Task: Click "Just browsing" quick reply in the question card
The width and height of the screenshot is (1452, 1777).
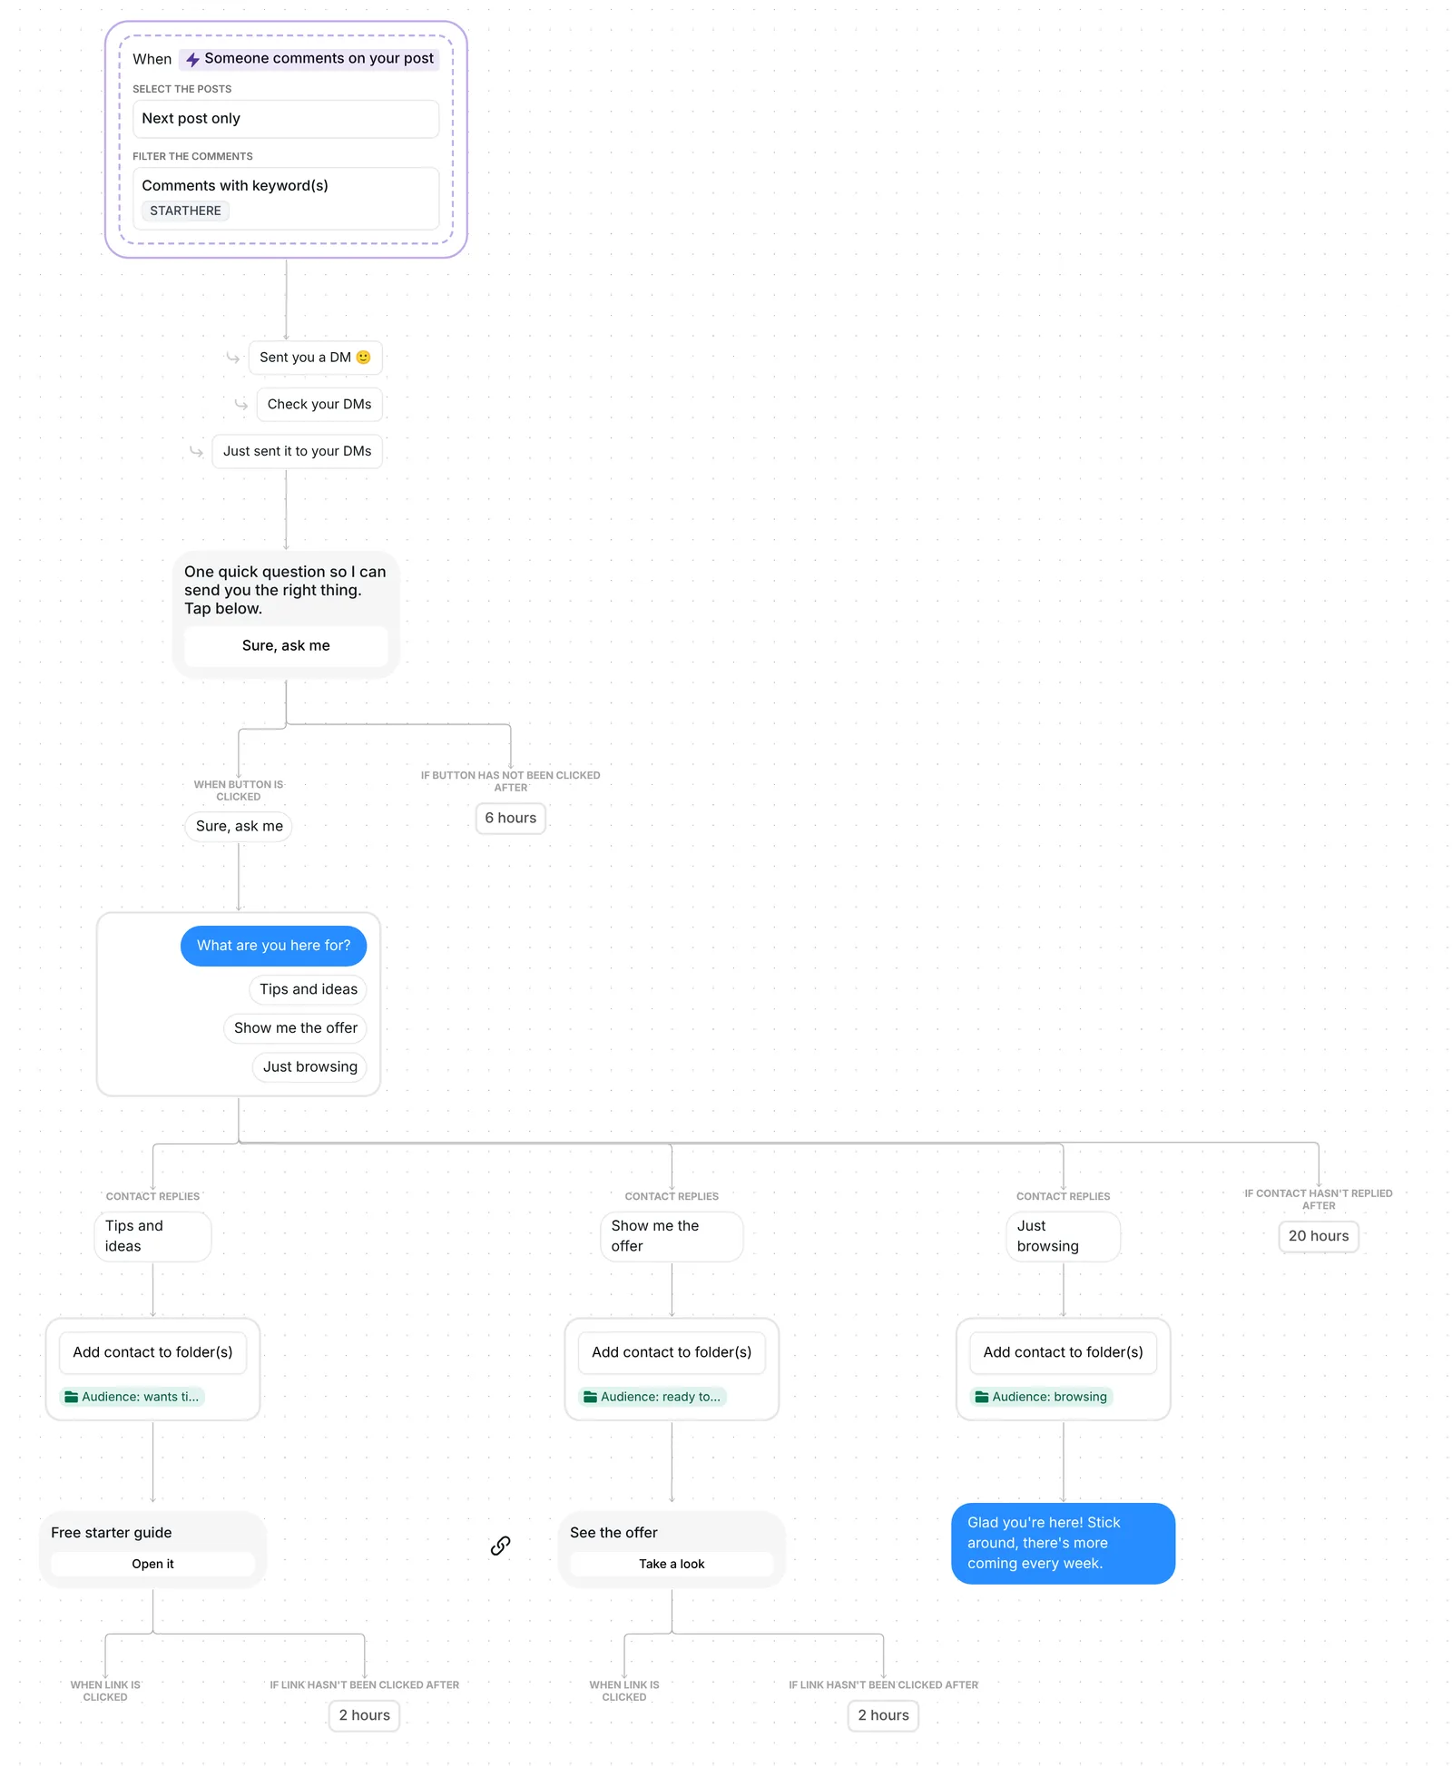Action: [310, 1067]
